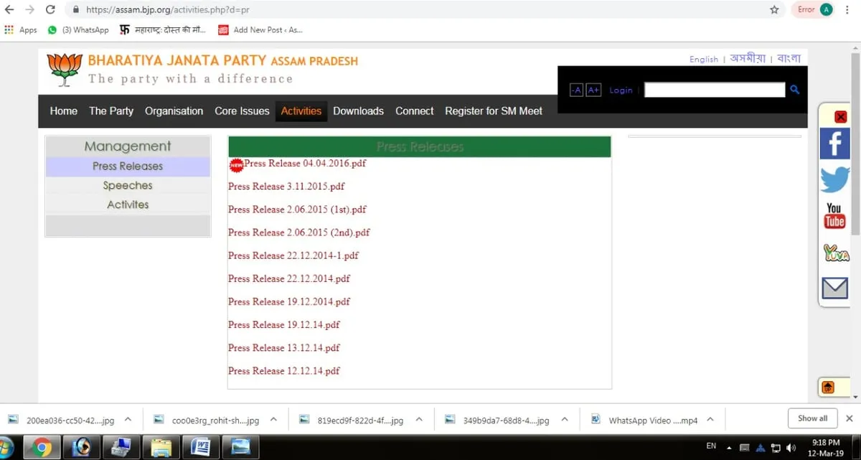Viewport: 861px width, 460px height.
Task: Click the volume icon in system tray
Action: [x=791, y=448]
